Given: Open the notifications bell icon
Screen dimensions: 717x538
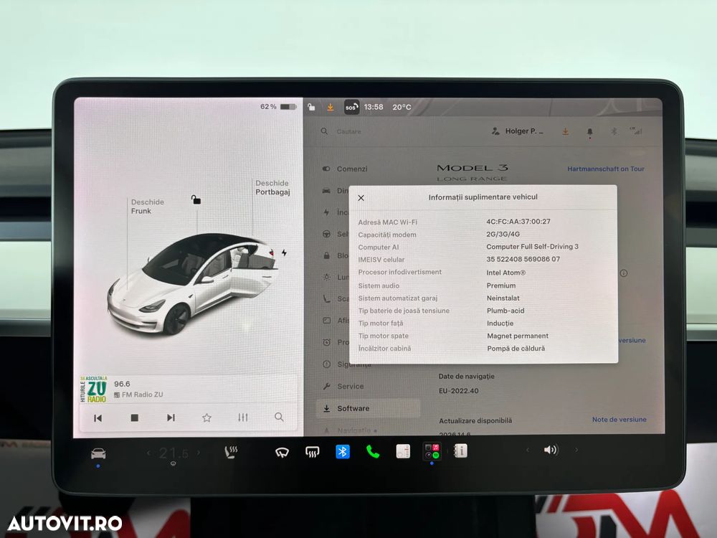Looking at the screenshot, I should click(590, 132).
